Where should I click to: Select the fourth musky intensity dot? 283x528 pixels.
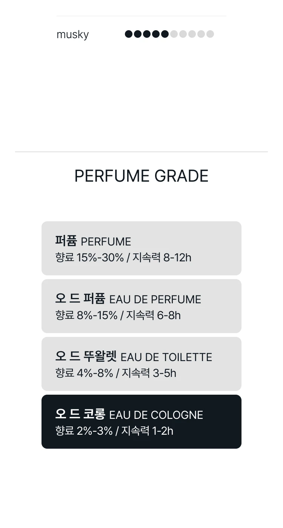(156, 34)
